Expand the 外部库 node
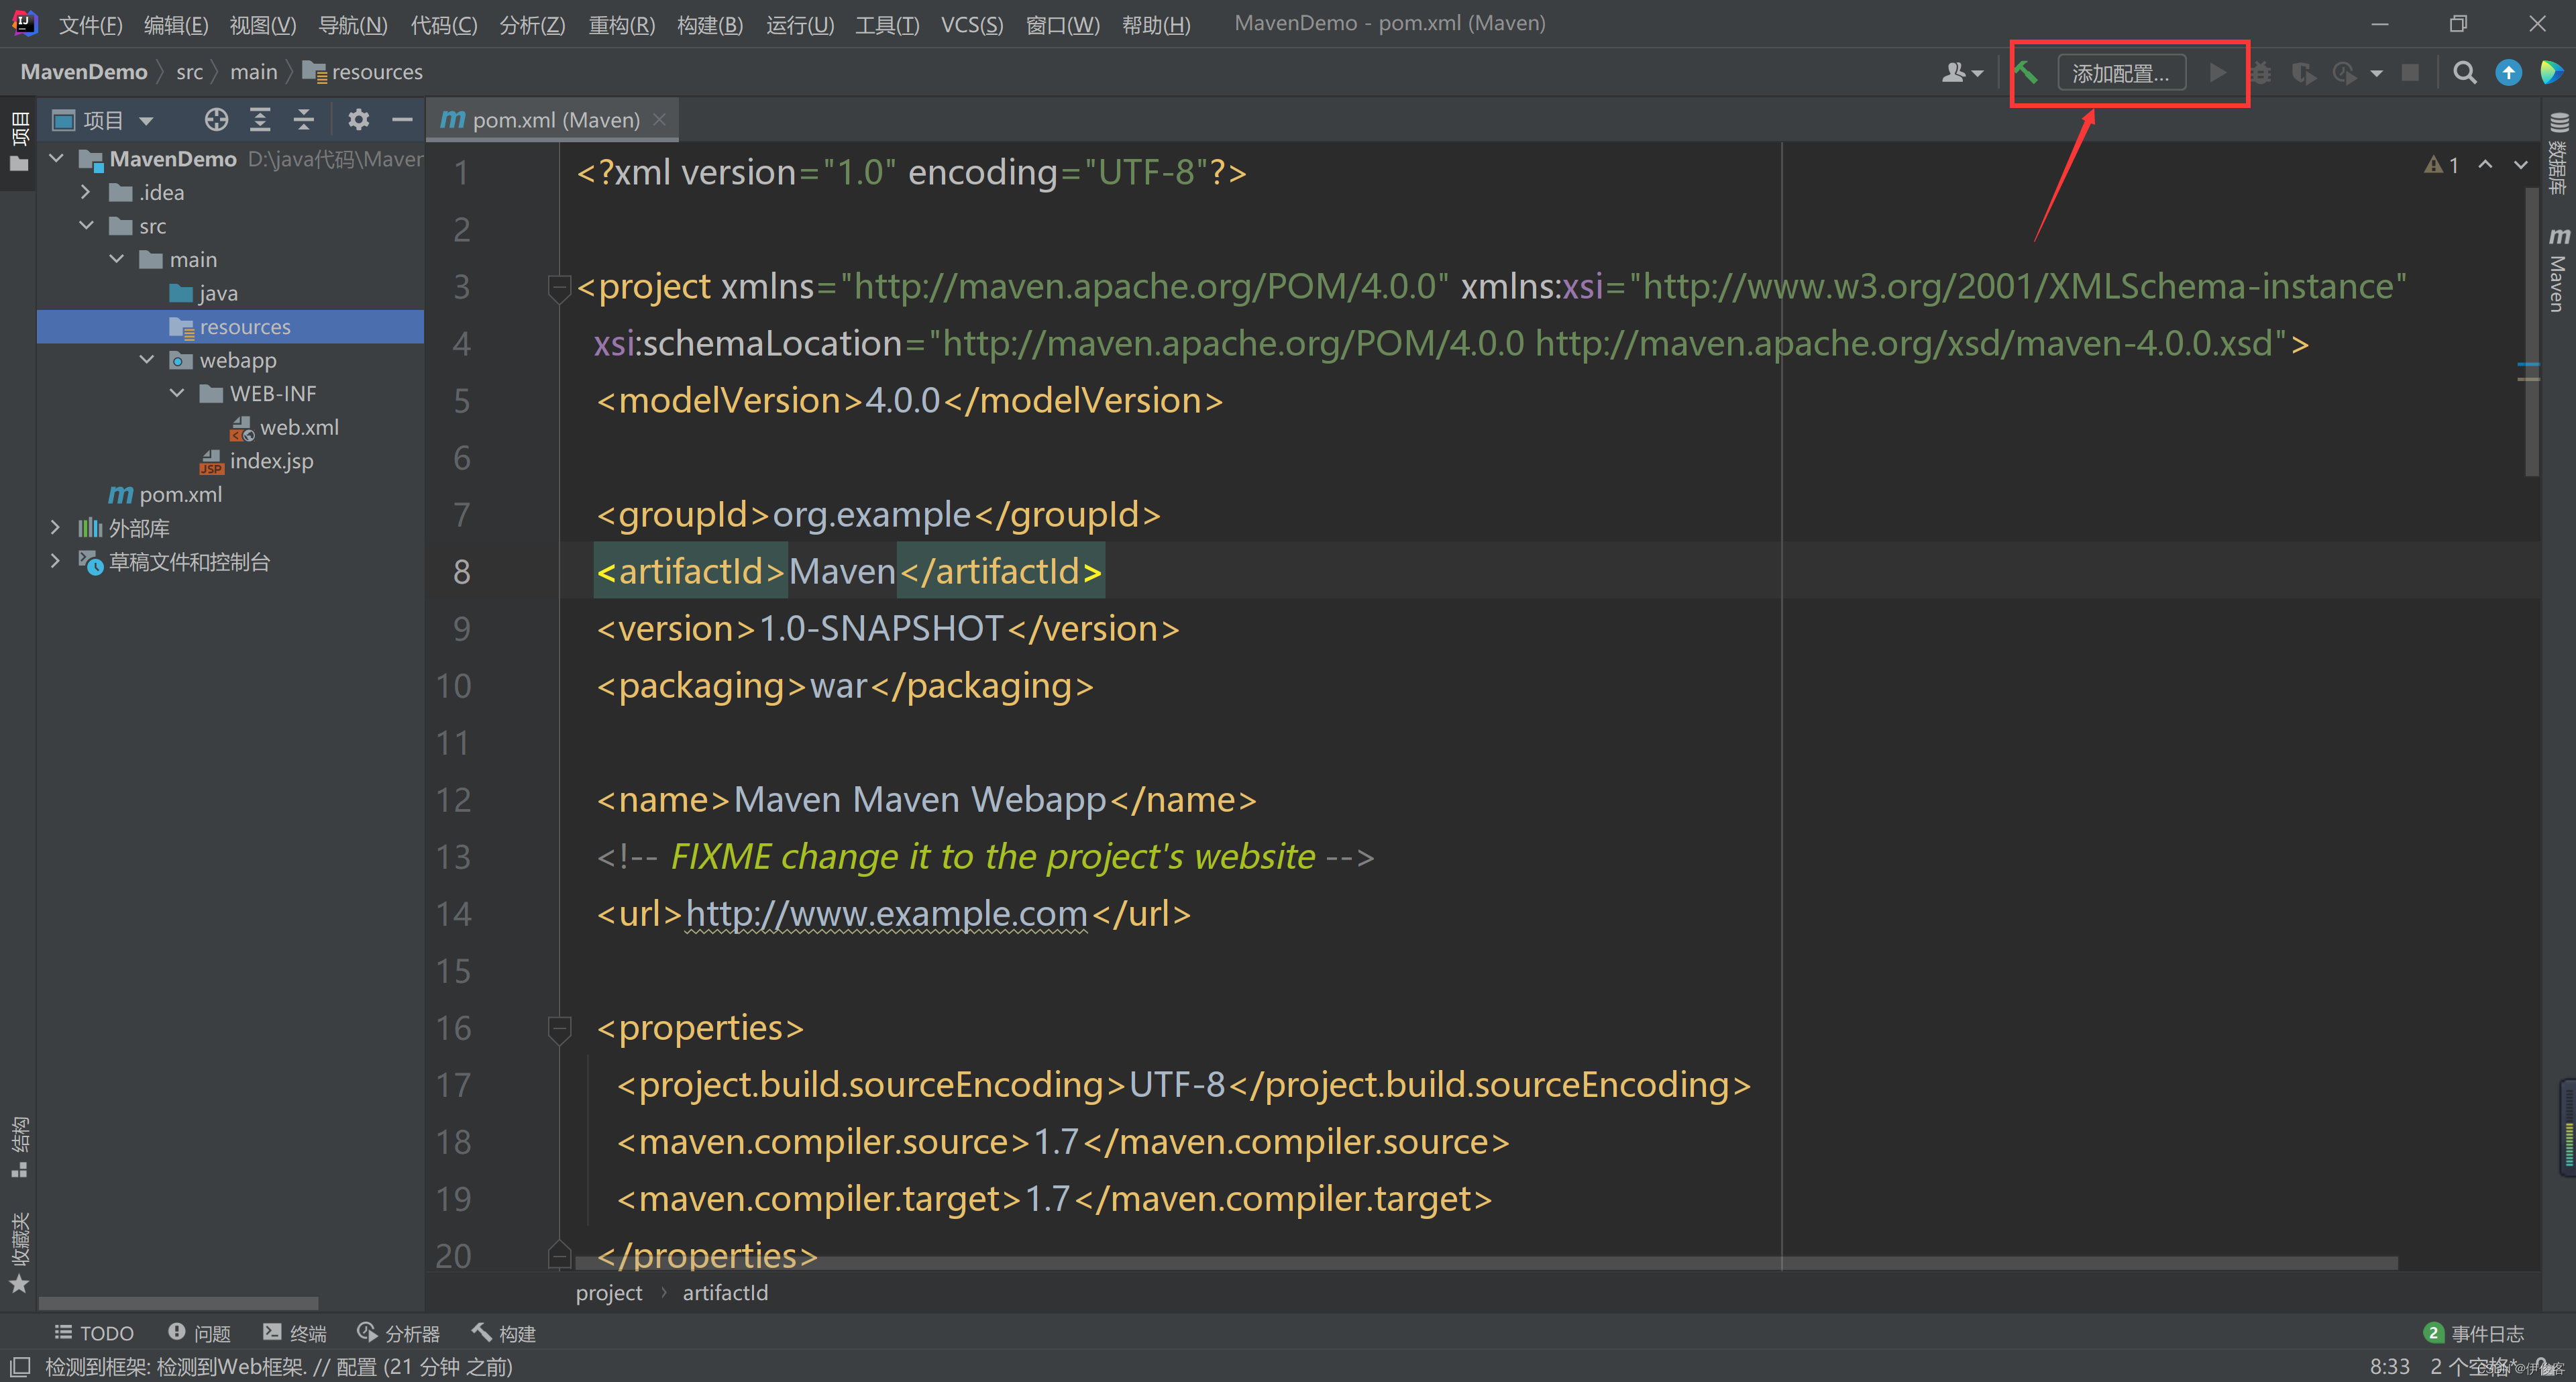This screenshot has width=2576, height=1382. click(x=56, y=527)
